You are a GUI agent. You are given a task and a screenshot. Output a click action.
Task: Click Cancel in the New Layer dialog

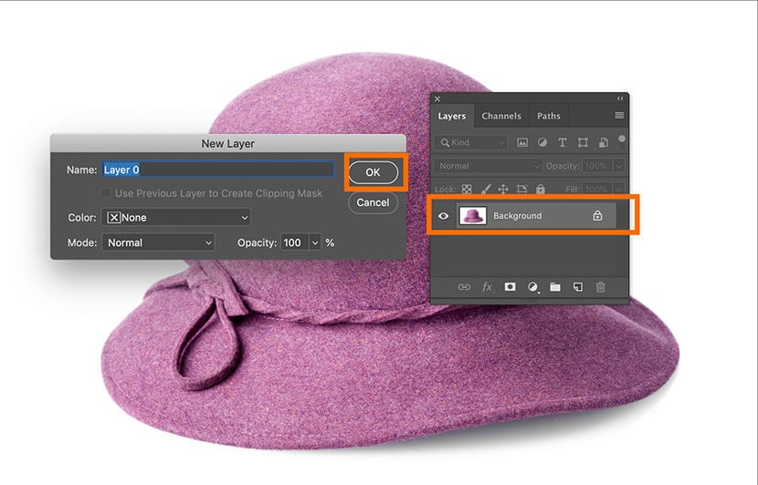tap(373, 202)
